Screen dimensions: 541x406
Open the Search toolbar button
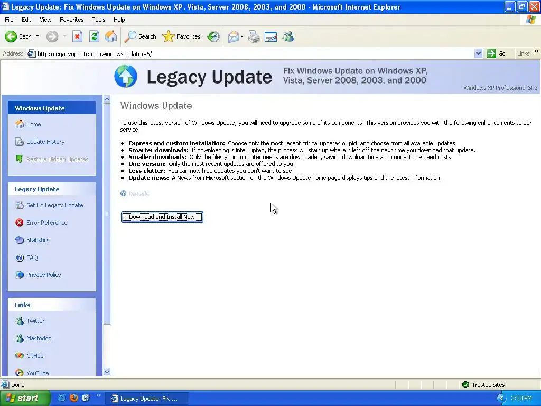pos(140,36)
